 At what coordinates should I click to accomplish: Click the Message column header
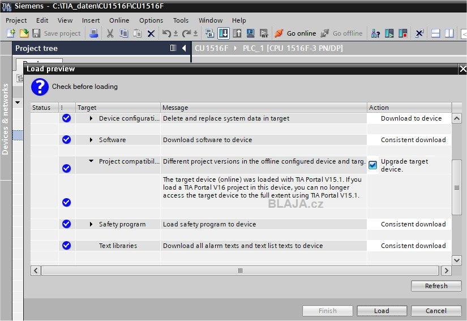264,107
